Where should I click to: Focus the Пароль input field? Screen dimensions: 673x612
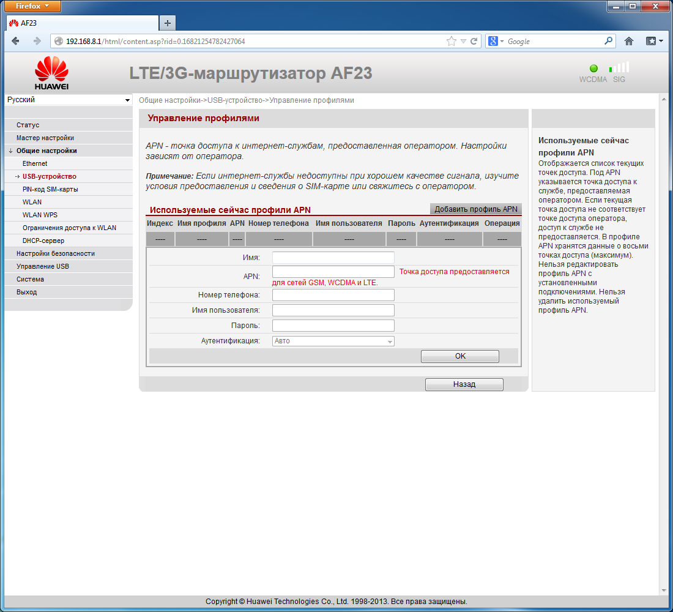click(333, 326)
